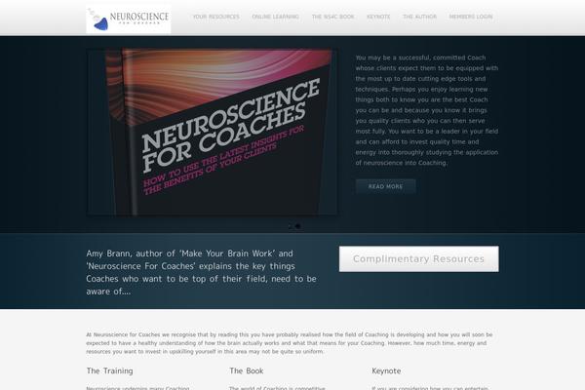The image size is (585, 390).
Task: Go to The NS4C Book page
Action: point(332,17)
